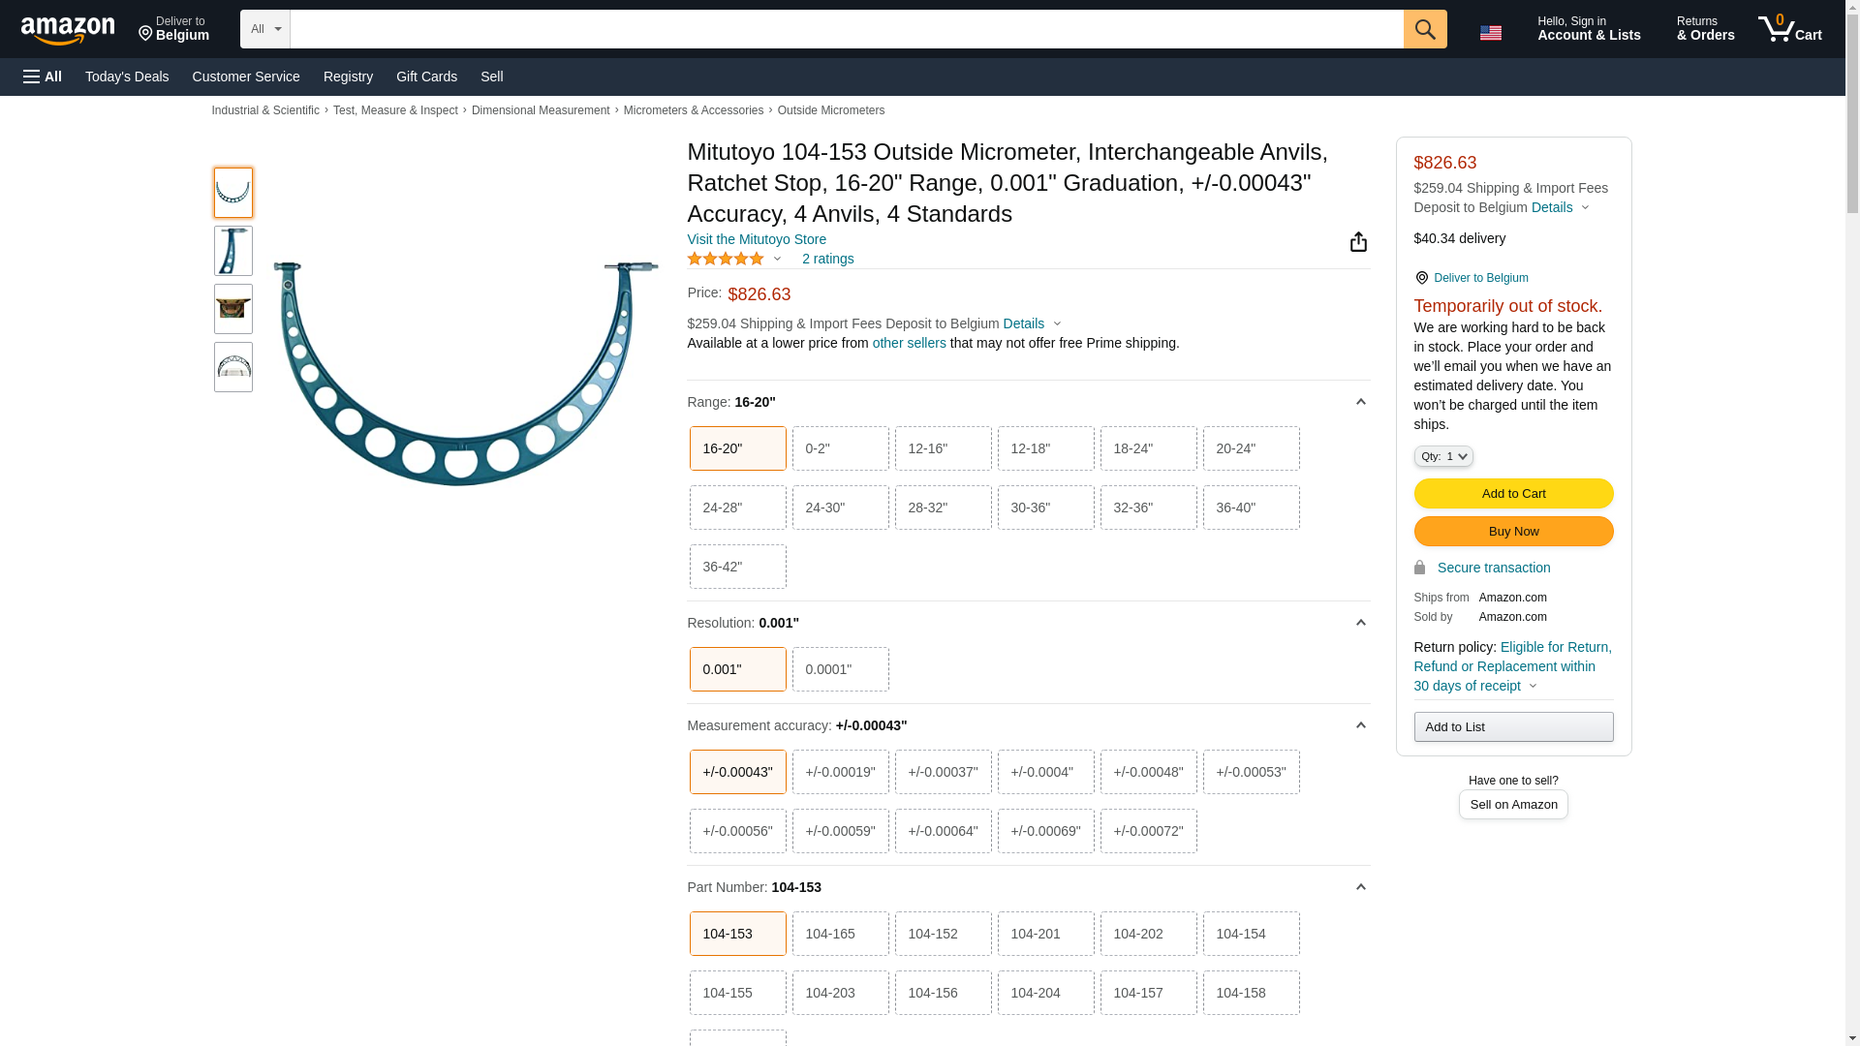Open the Qty quantity dropdown

tap(1442, 456)
